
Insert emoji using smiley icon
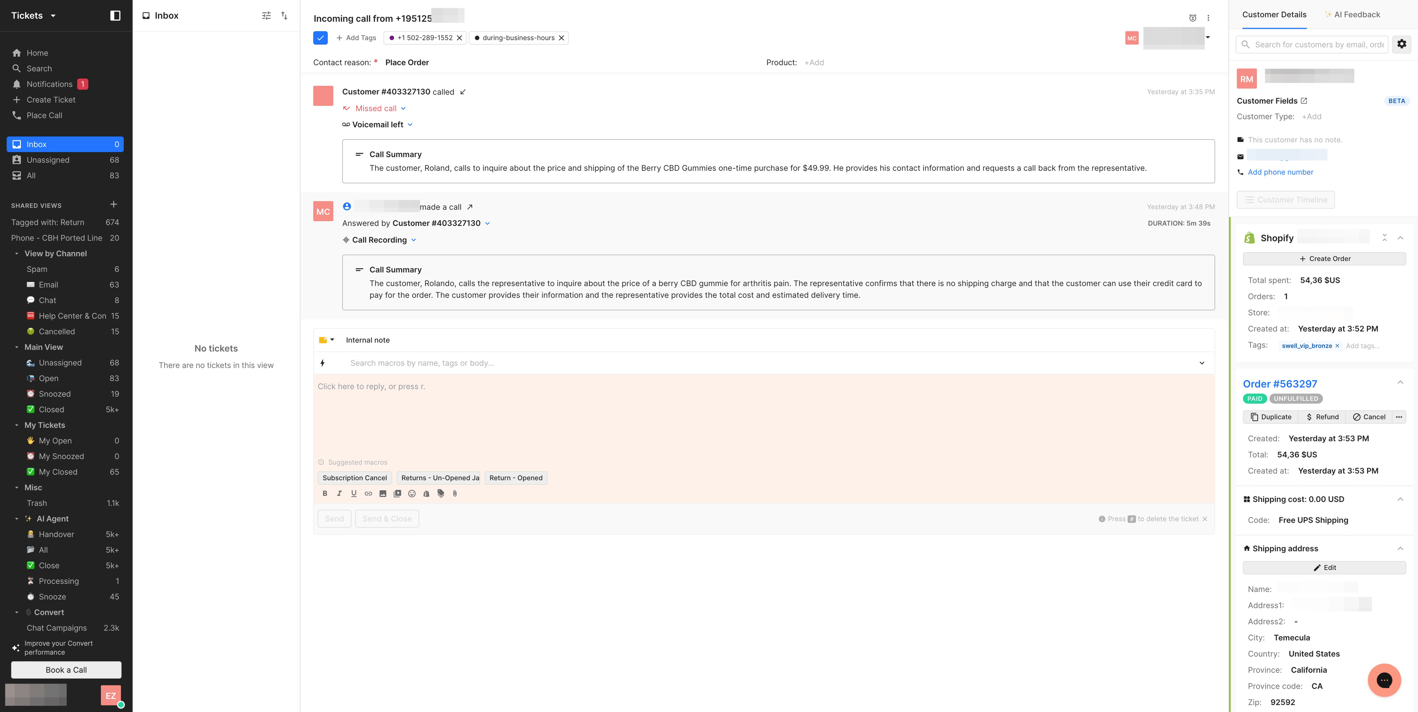tap(412, 493)
